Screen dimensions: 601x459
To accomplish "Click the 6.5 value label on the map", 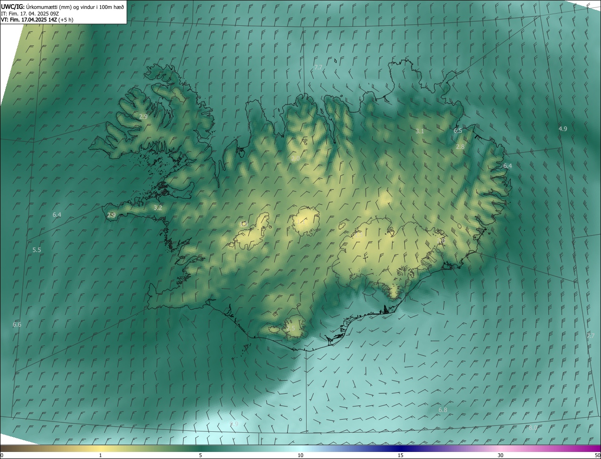I will click(458, 131).
